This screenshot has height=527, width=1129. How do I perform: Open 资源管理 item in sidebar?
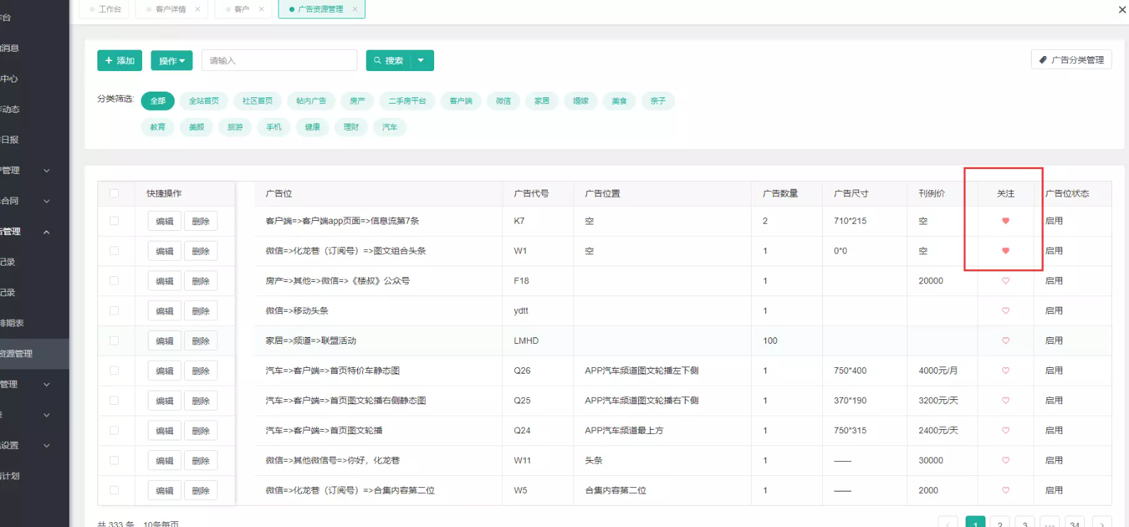point(34,354)
